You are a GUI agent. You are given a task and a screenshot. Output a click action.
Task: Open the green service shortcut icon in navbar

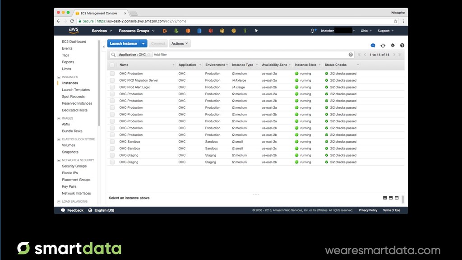coord(176,31)
